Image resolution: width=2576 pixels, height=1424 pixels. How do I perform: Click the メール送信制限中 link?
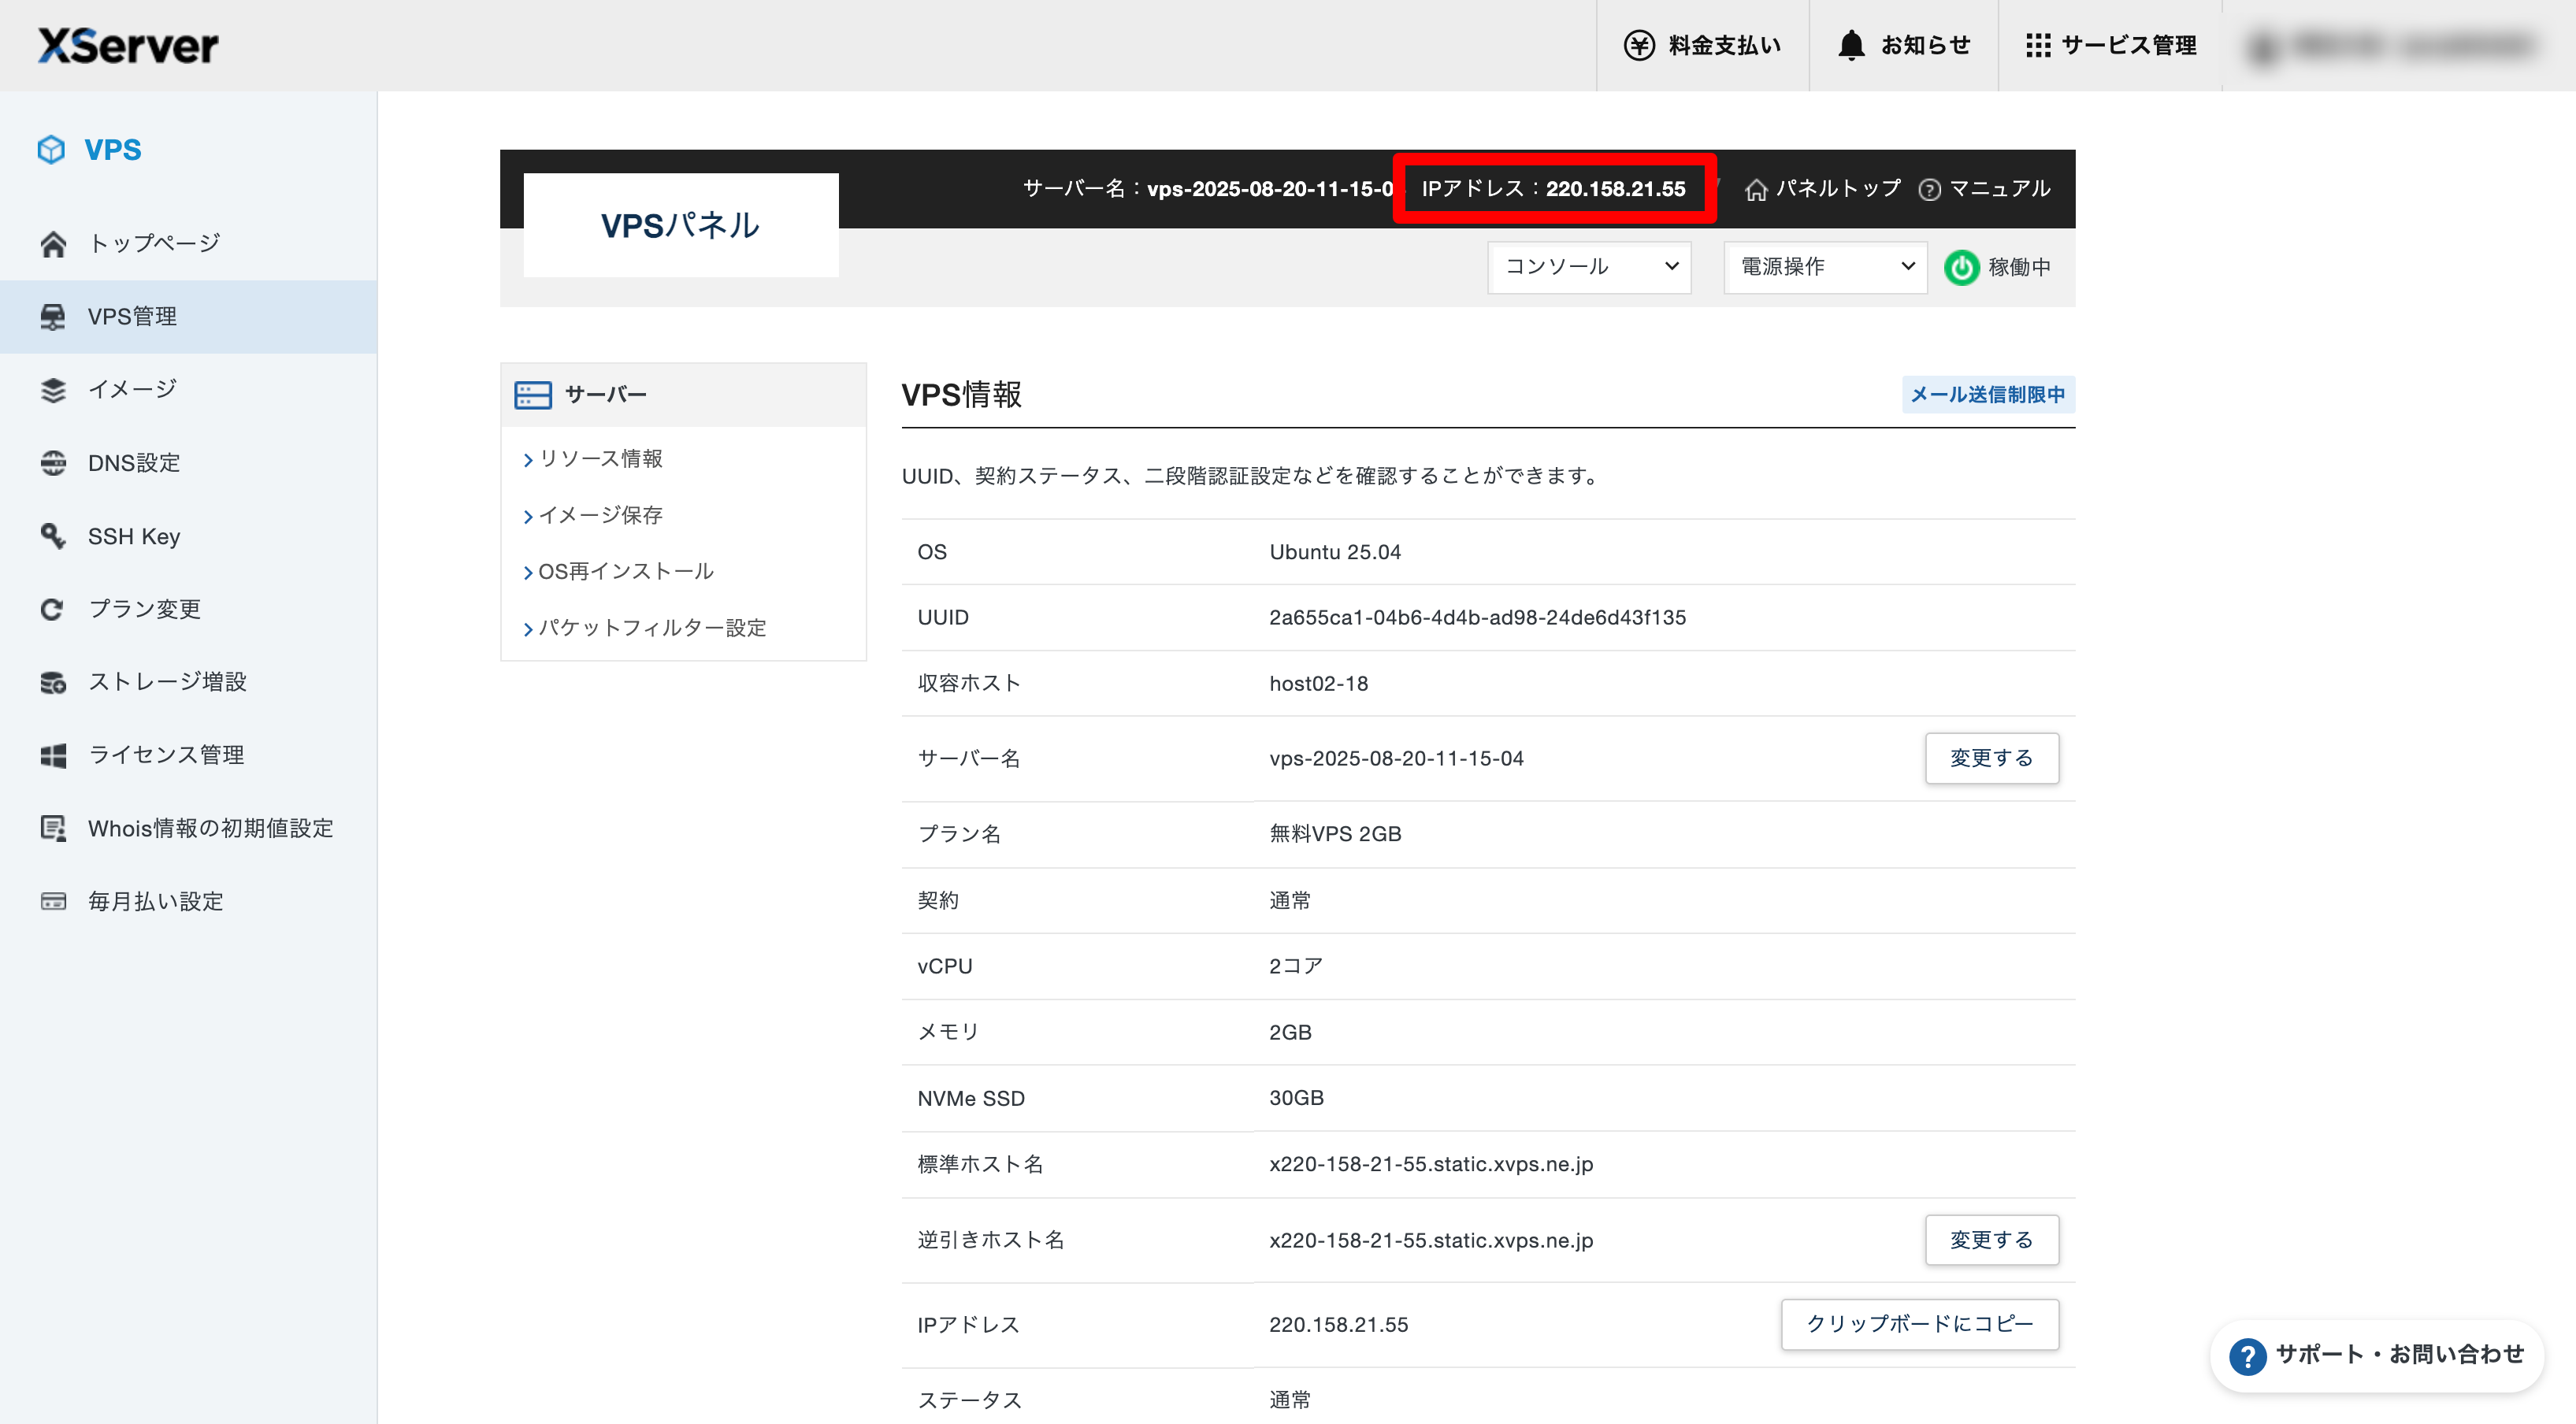point(1987,395)
